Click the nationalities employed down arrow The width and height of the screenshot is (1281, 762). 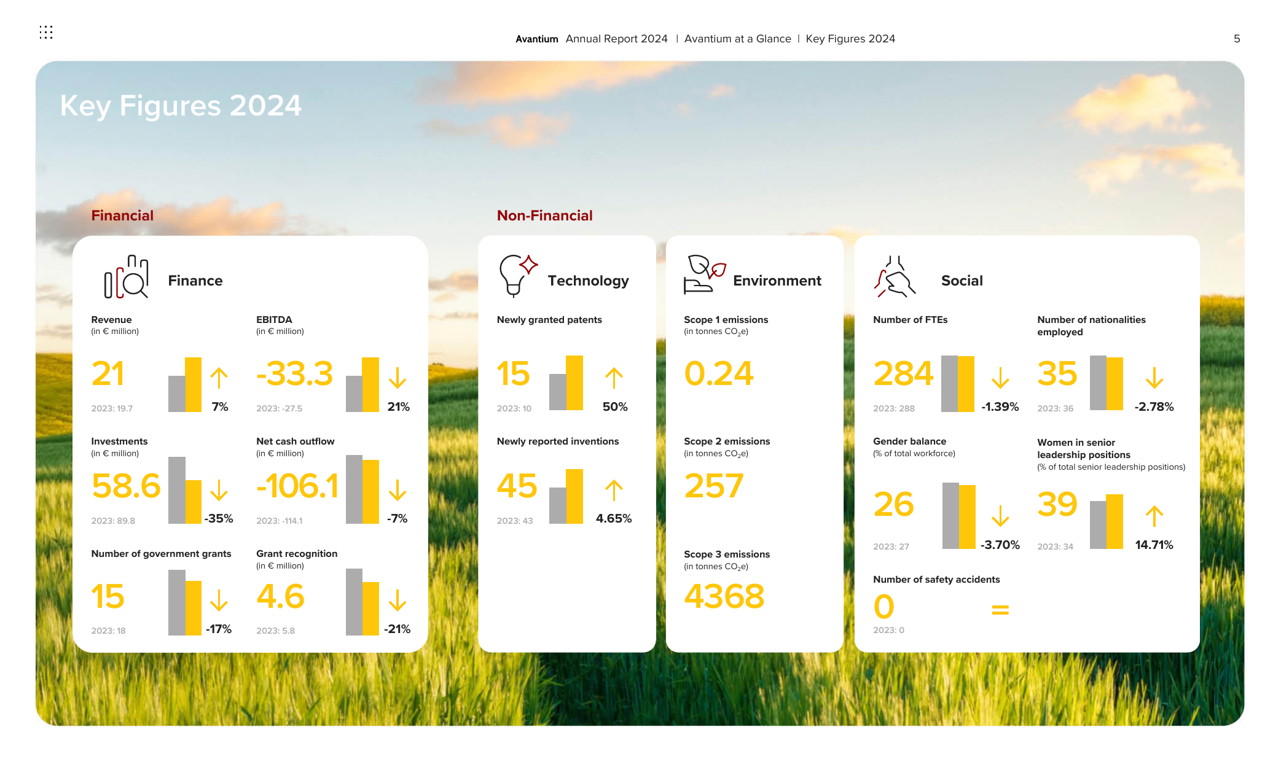(1155, 378)
